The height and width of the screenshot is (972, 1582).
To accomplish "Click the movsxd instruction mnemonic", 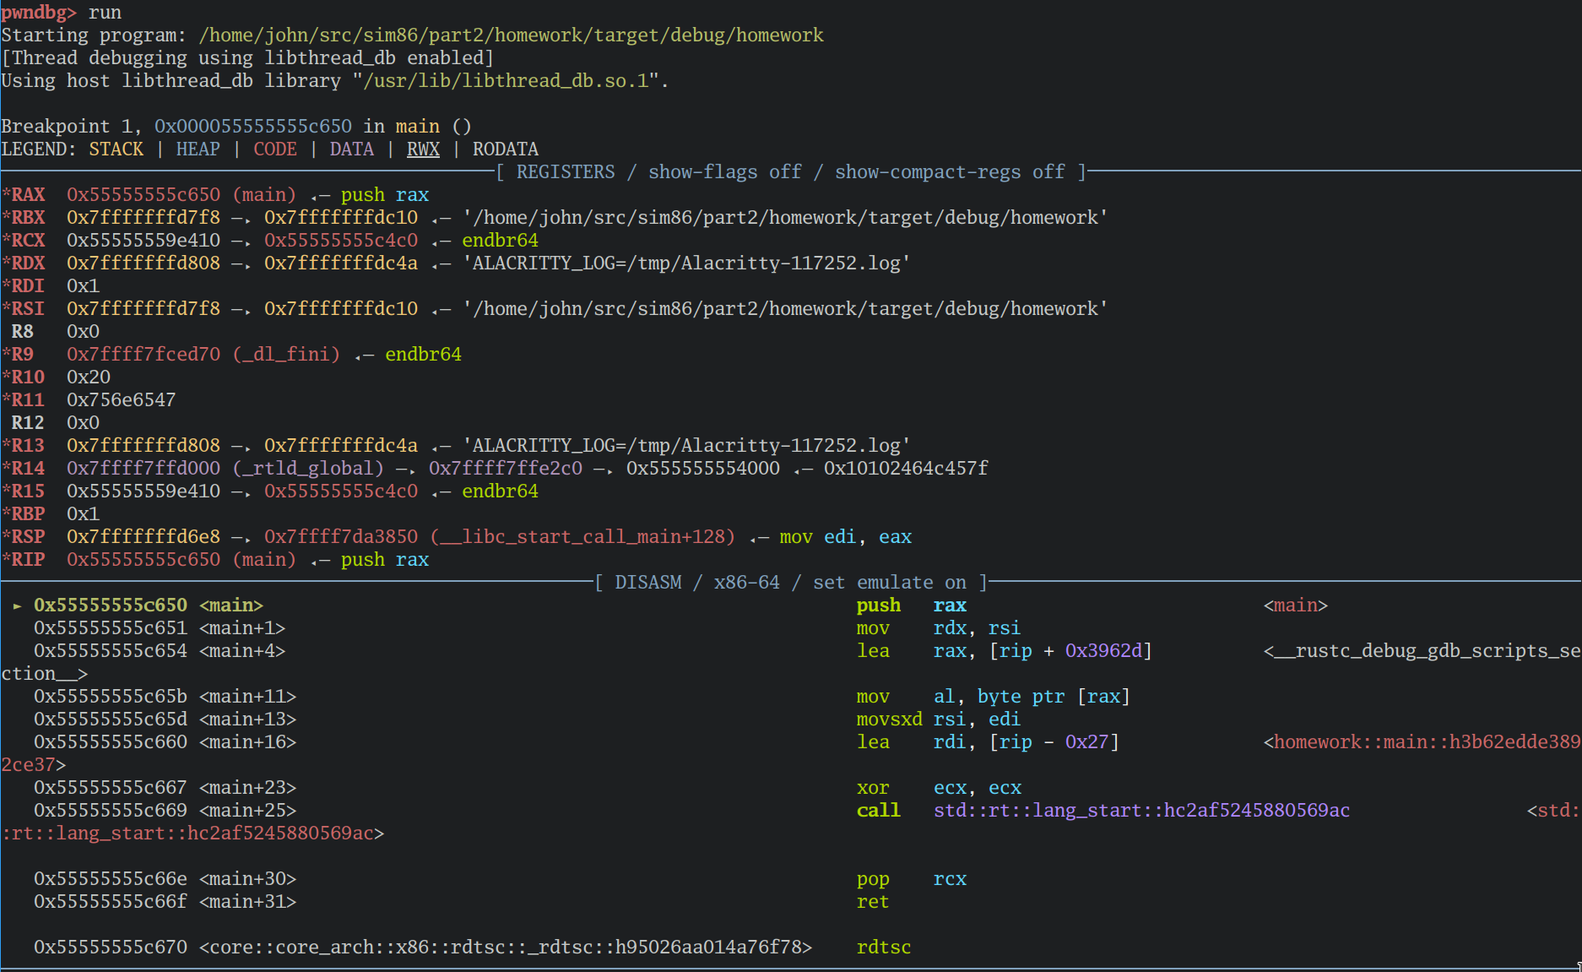I will pos(889,719).
